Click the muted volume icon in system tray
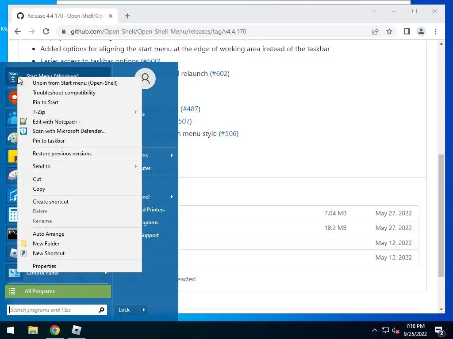 click(395, 330)
